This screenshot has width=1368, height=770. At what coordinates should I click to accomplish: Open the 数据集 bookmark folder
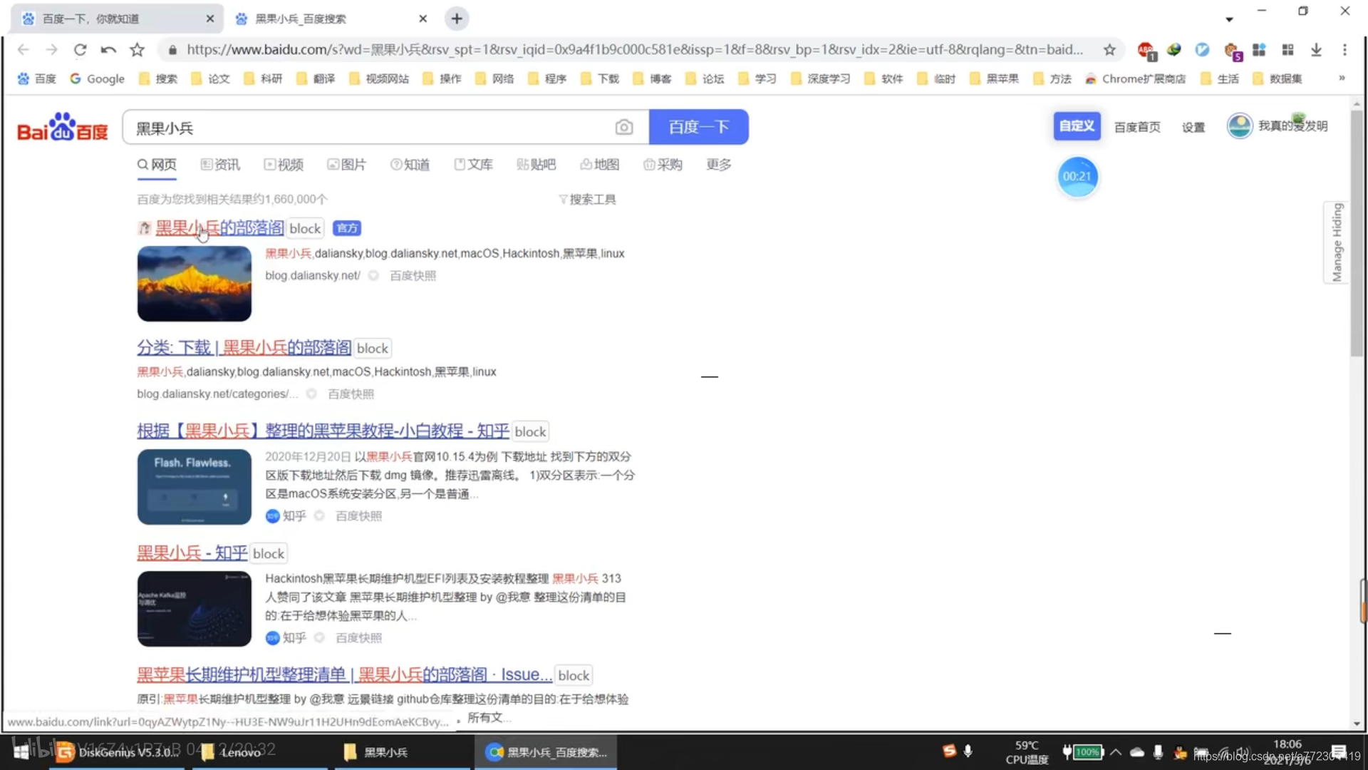[1278, 78]
